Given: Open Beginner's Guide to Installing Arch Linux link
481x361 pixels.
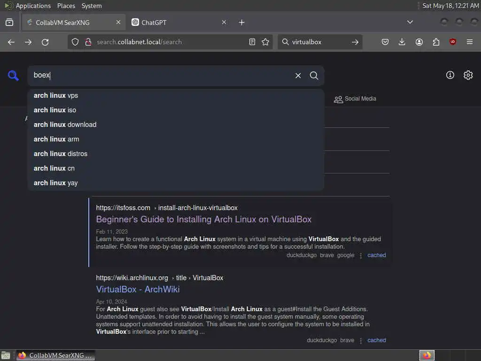Looking at the screenshot, I should [x=204, y=219].
